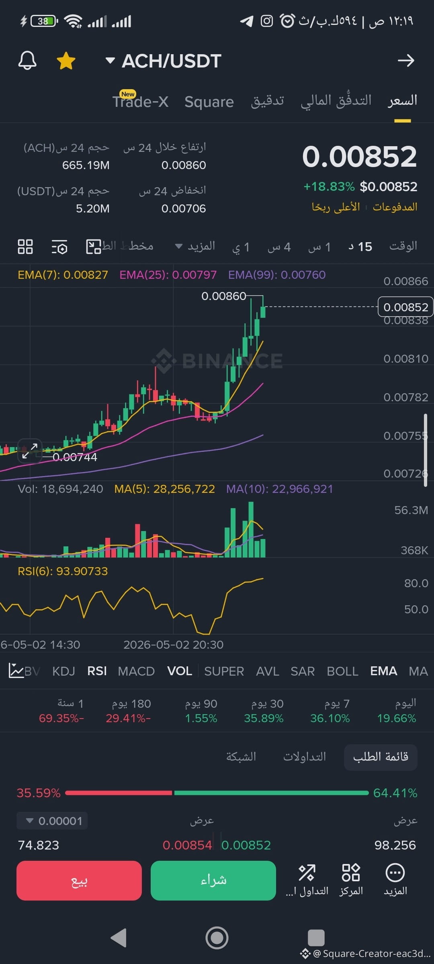Tap the Android back navigation button
Image resolution: width=434 pixels, height=964 pixels.
(x=119, y=938)
